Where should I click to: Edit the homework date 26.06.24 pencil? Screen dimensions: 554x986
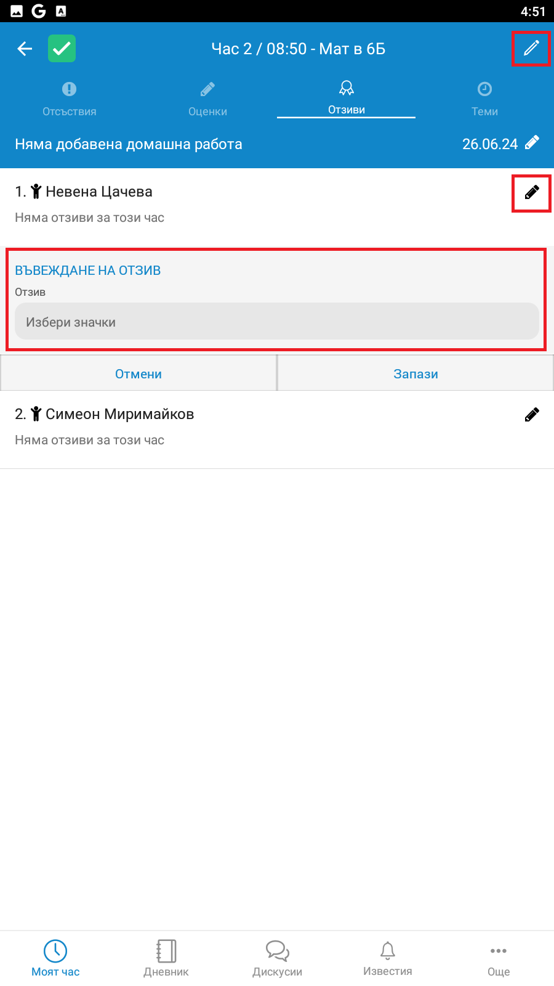click(532, 143)
